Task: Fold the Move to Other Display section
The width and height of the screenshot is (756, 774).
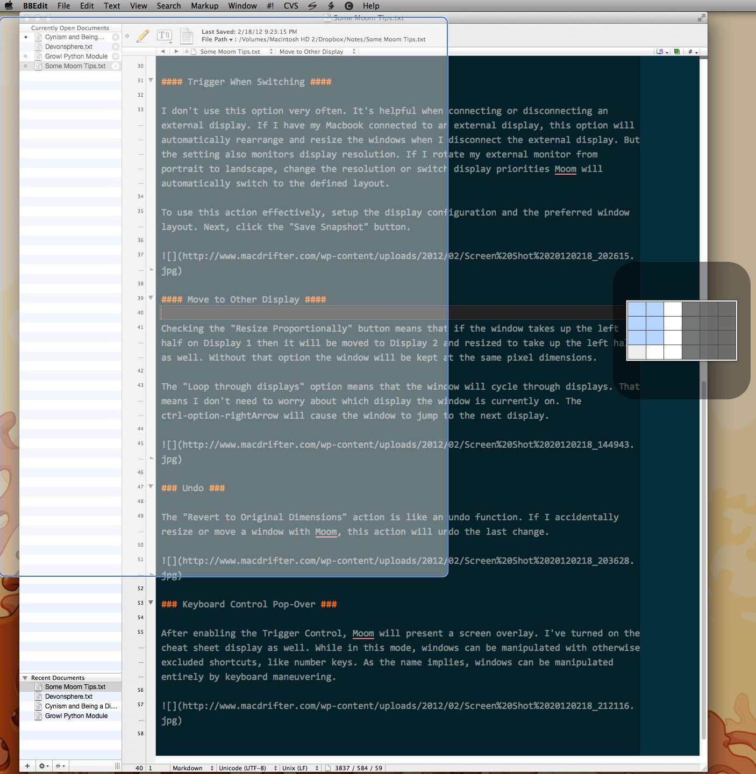Action: [x=151, y=298]
